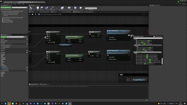Click the Clear button in Compiler Results
The height and width of the screenshot is (105, 187).
click(147, 100)
